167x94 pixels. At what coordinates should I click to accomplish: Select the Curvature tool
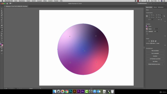[x=2, y=15]
